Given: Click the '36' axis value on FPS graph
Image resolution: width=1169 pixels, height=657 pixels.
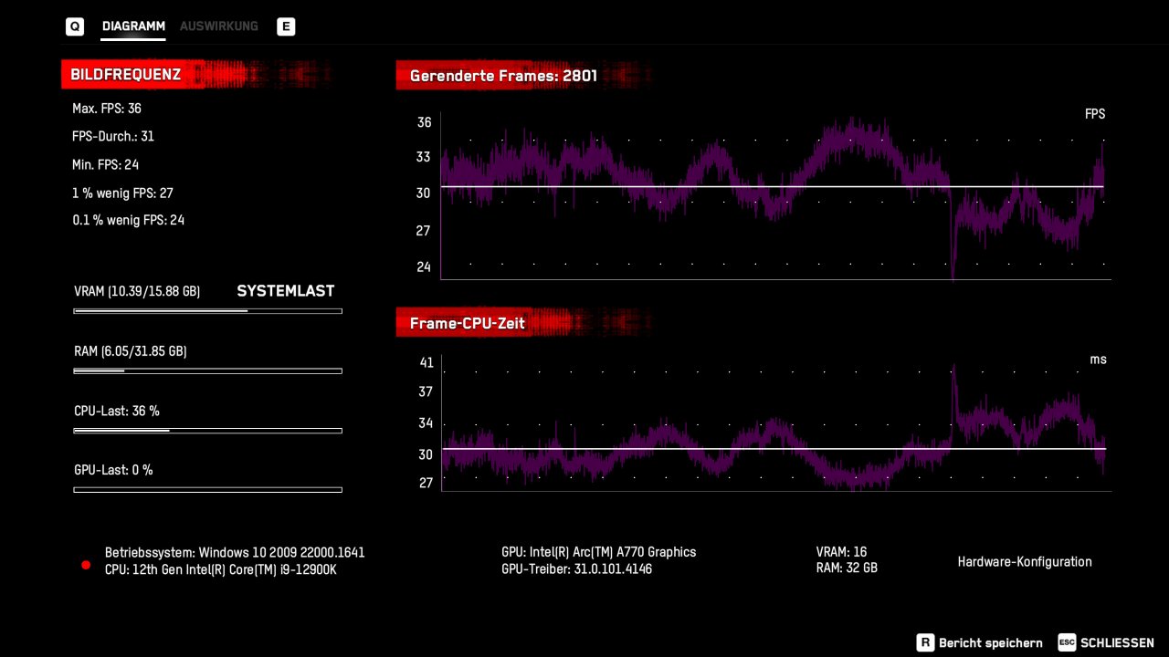Looking at the screenshot, I should coord(424,122).
